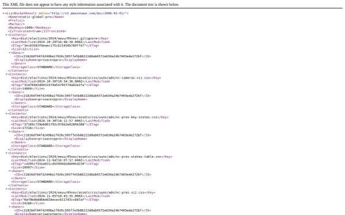Click LastModified 2024-10-29T16:40:30 line
Screen dimensions: 345x215
[61, 42]
